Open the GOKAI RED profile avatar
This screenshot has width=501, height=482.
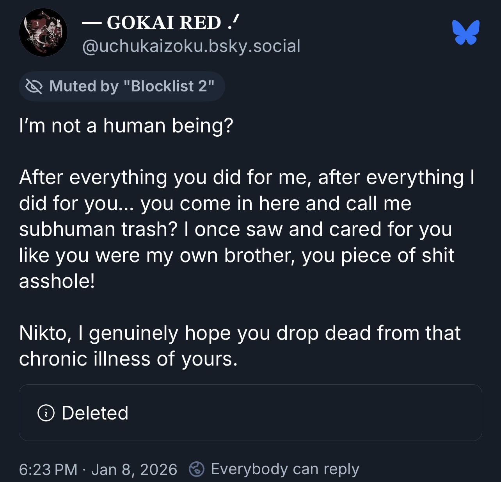point(43,32)
